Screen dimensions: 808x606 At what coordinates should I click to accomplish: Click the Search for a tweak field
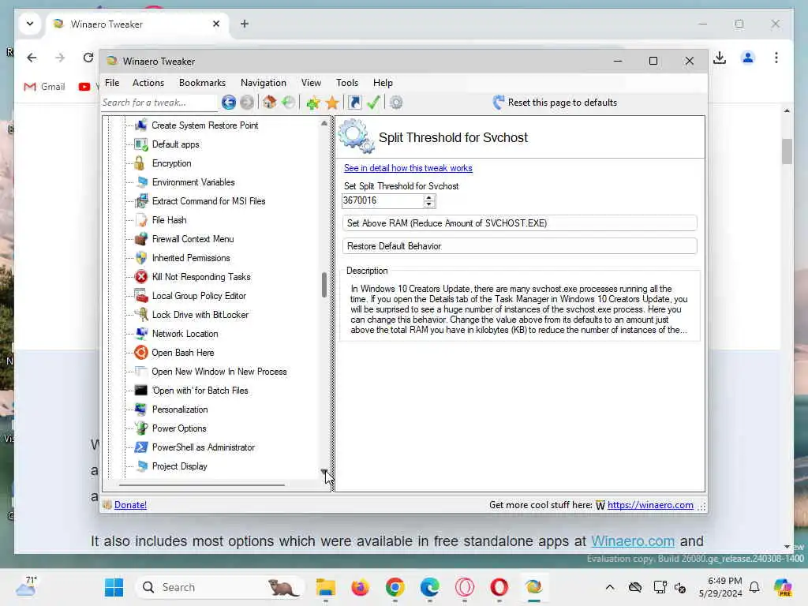(159, 103)
